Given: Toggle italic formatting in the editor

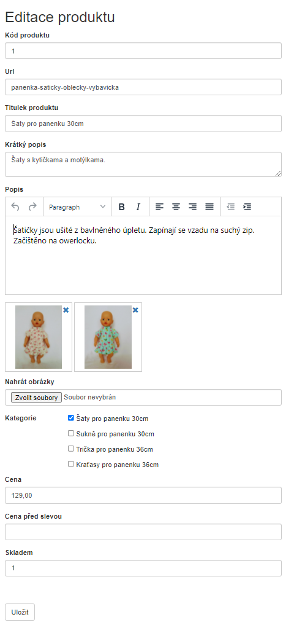Looking at the screenshot, I should pyautogui.click(x=138, y=207).
